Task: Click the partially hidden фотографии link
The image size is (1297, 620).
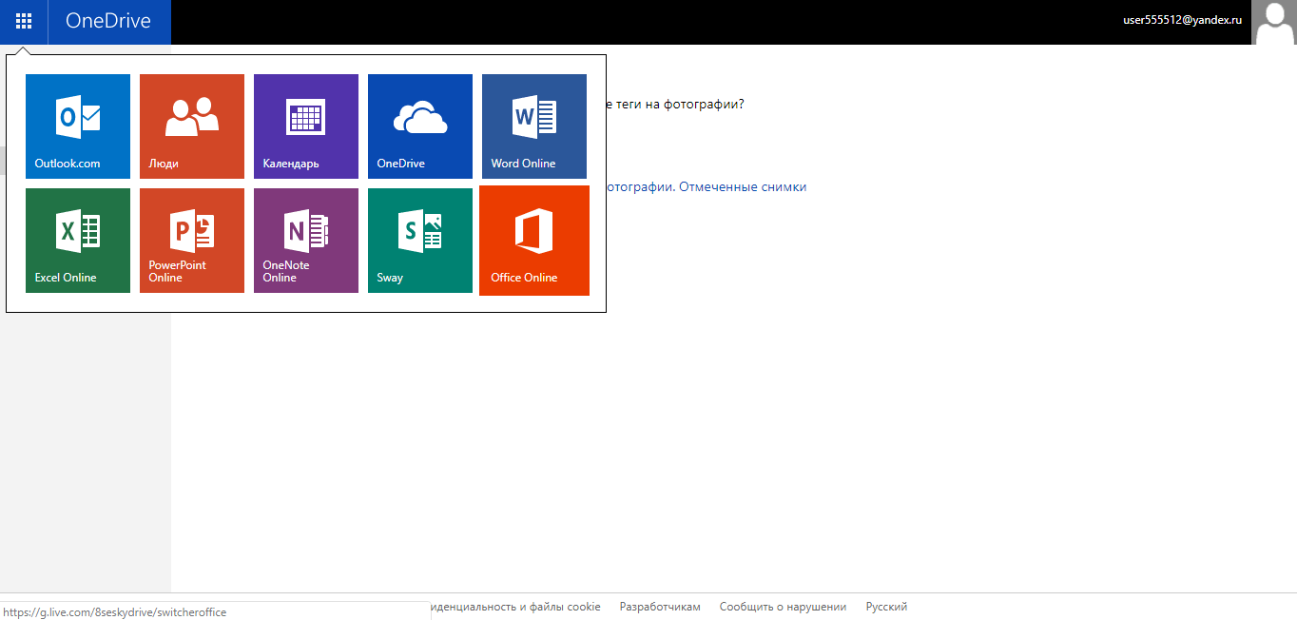Action: pos(639,187)
